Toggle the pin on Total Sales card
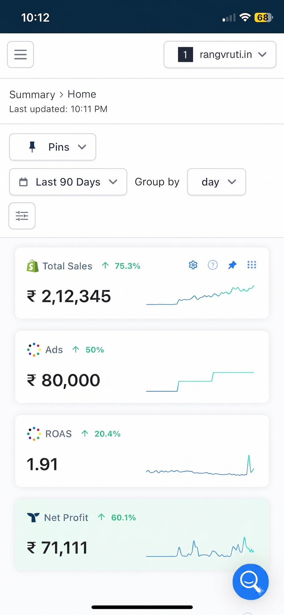Viewport: 284px width, 615px height. pos(232,265)
